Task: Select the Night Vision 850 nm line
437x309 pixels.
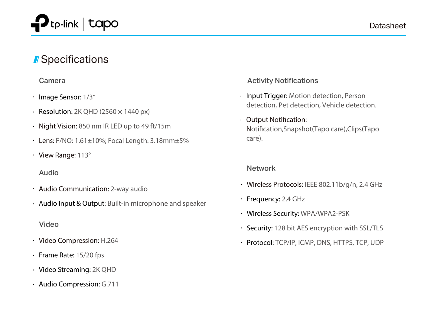Action: tap(105, 126)
